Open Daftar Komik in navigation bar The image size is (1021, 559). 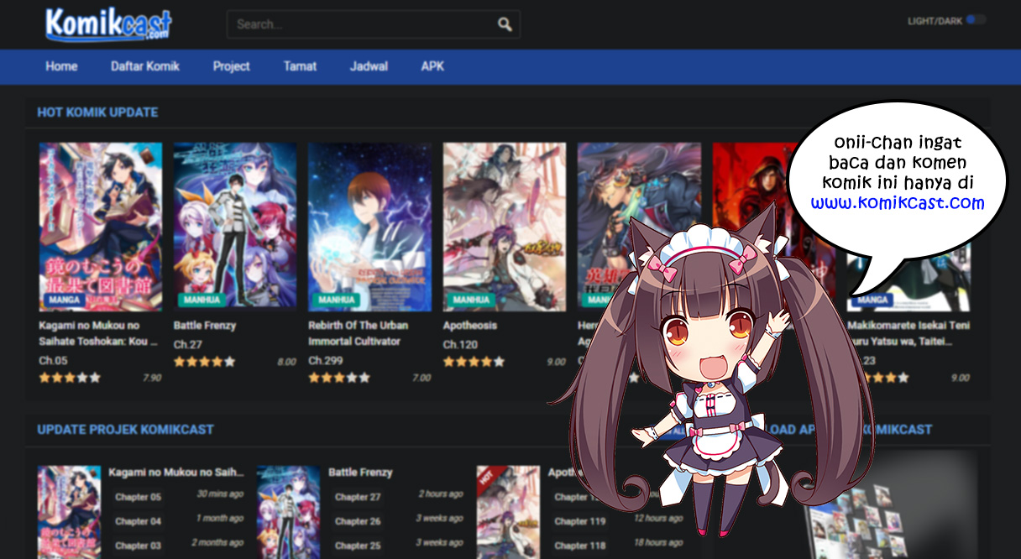point(145,66)
